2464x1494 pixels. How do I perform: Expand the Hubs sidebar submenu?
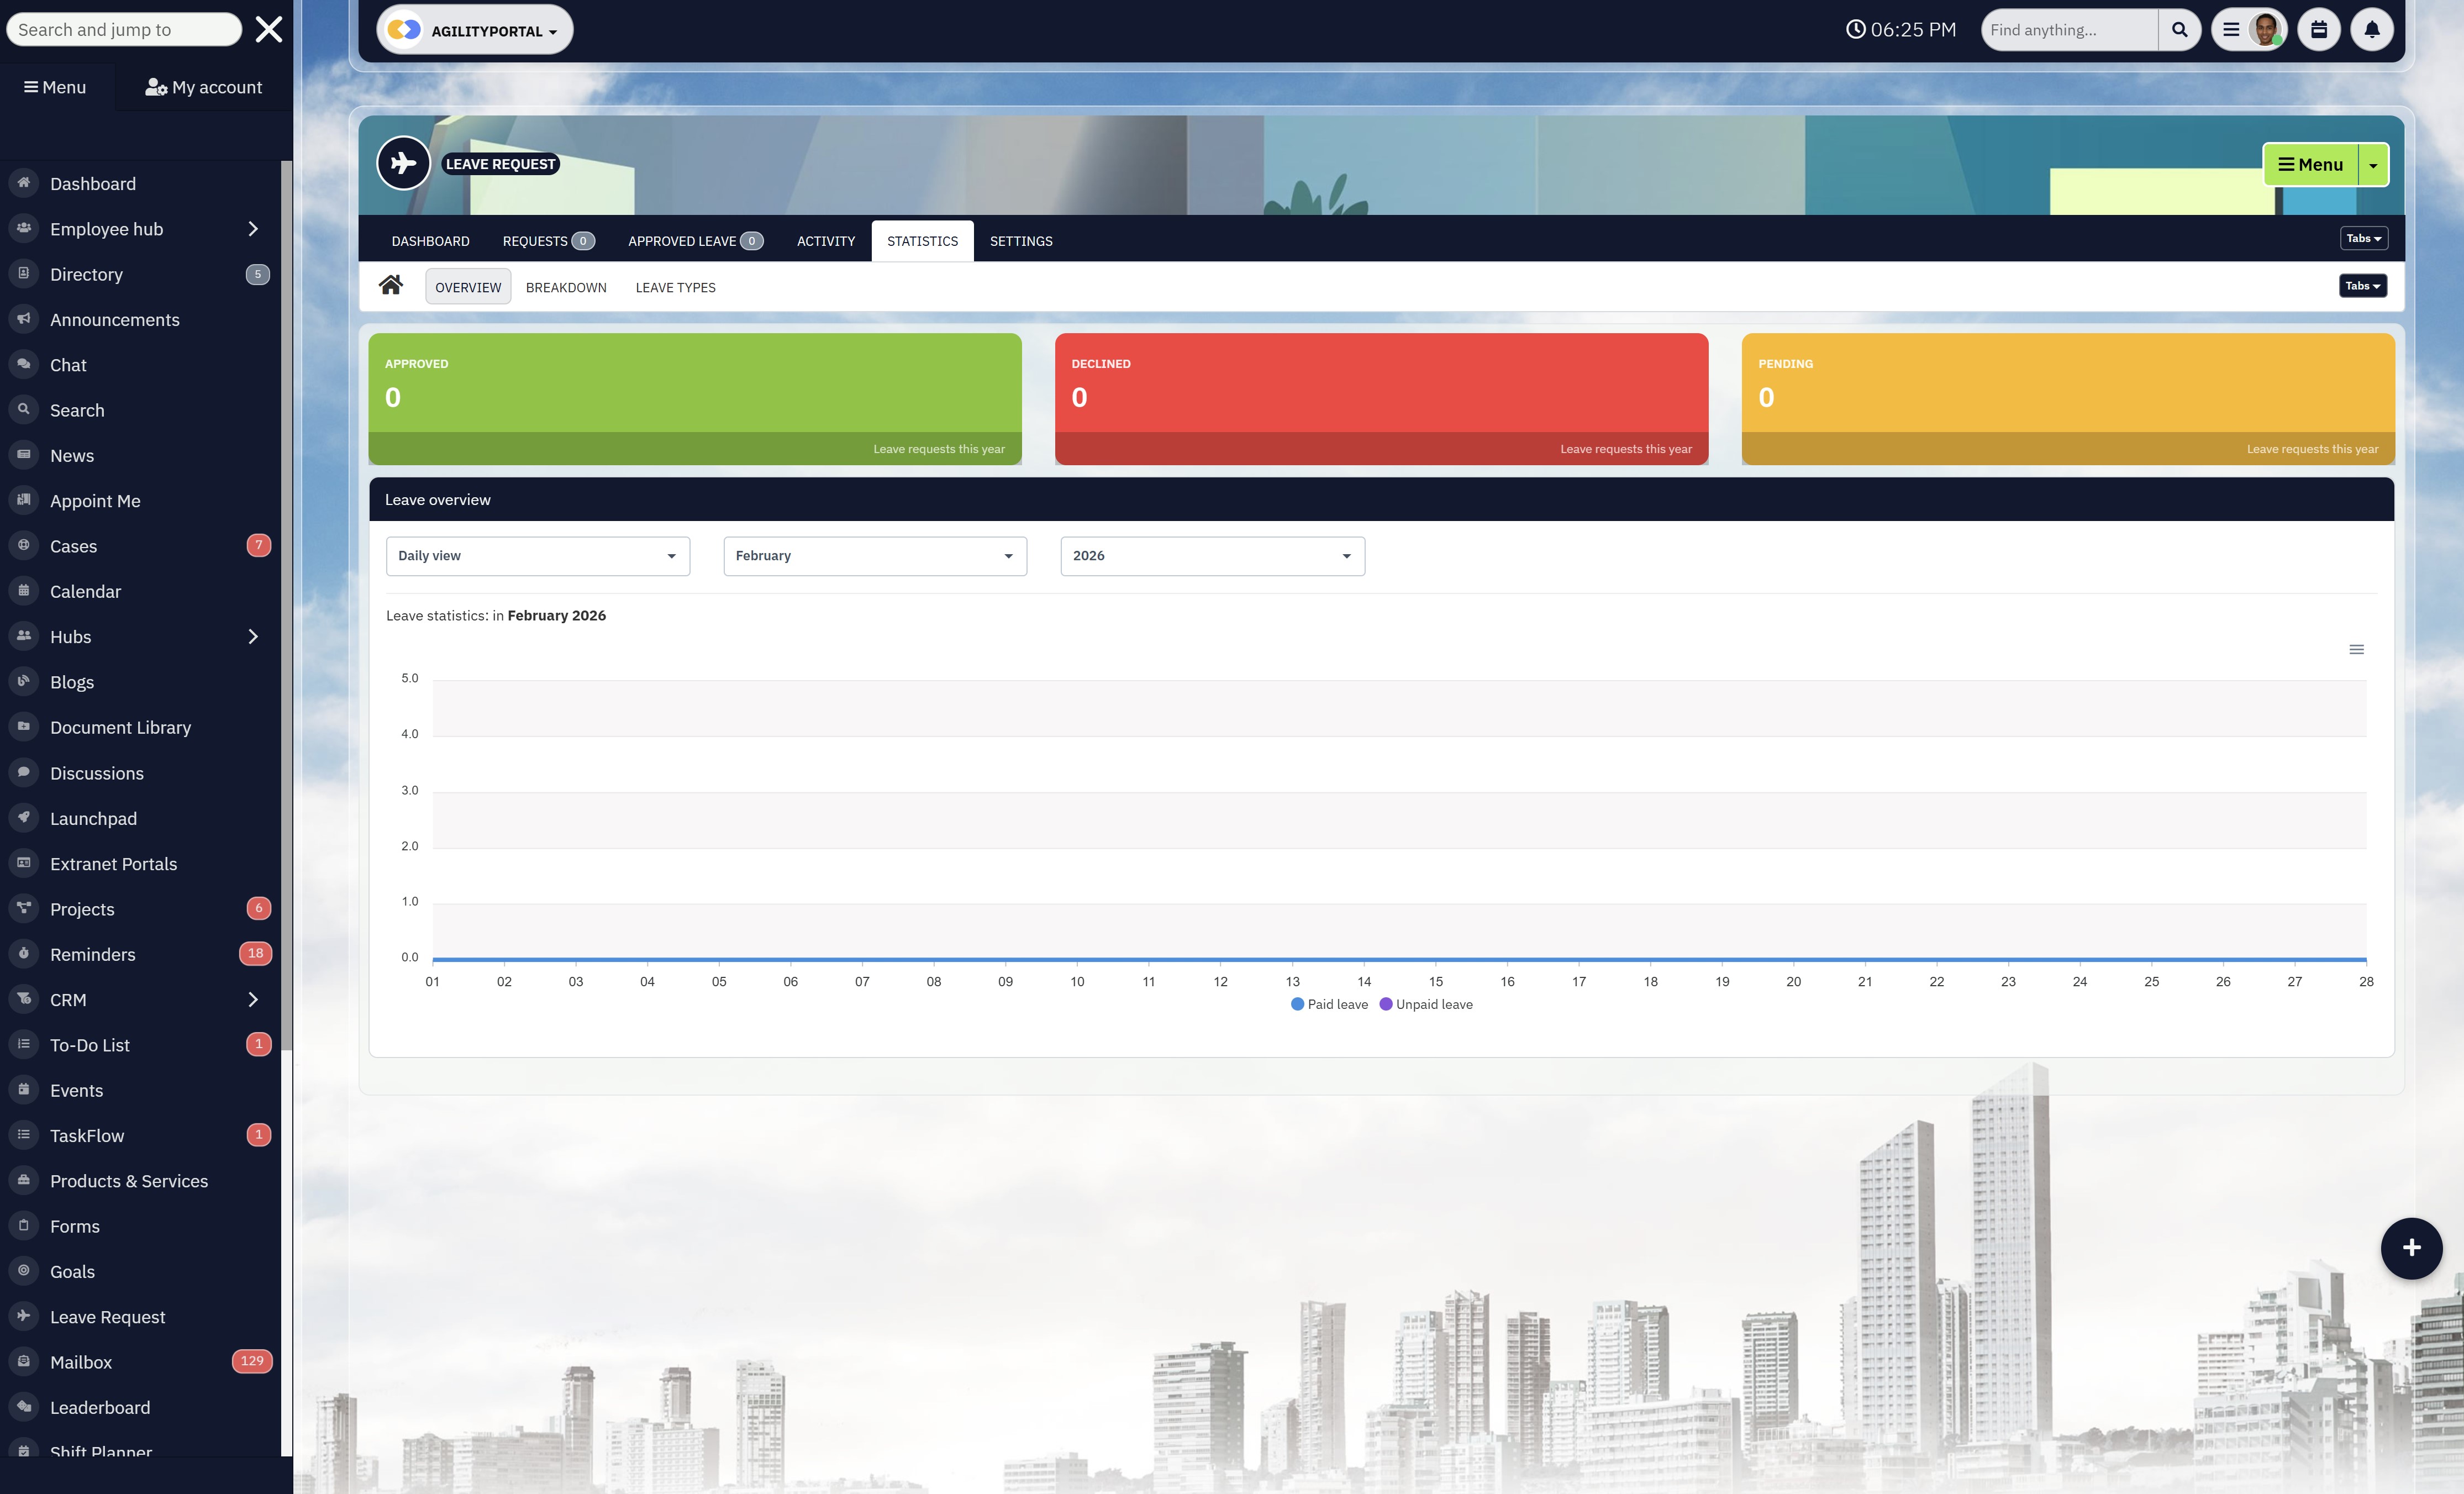click(x=252, y=636)
